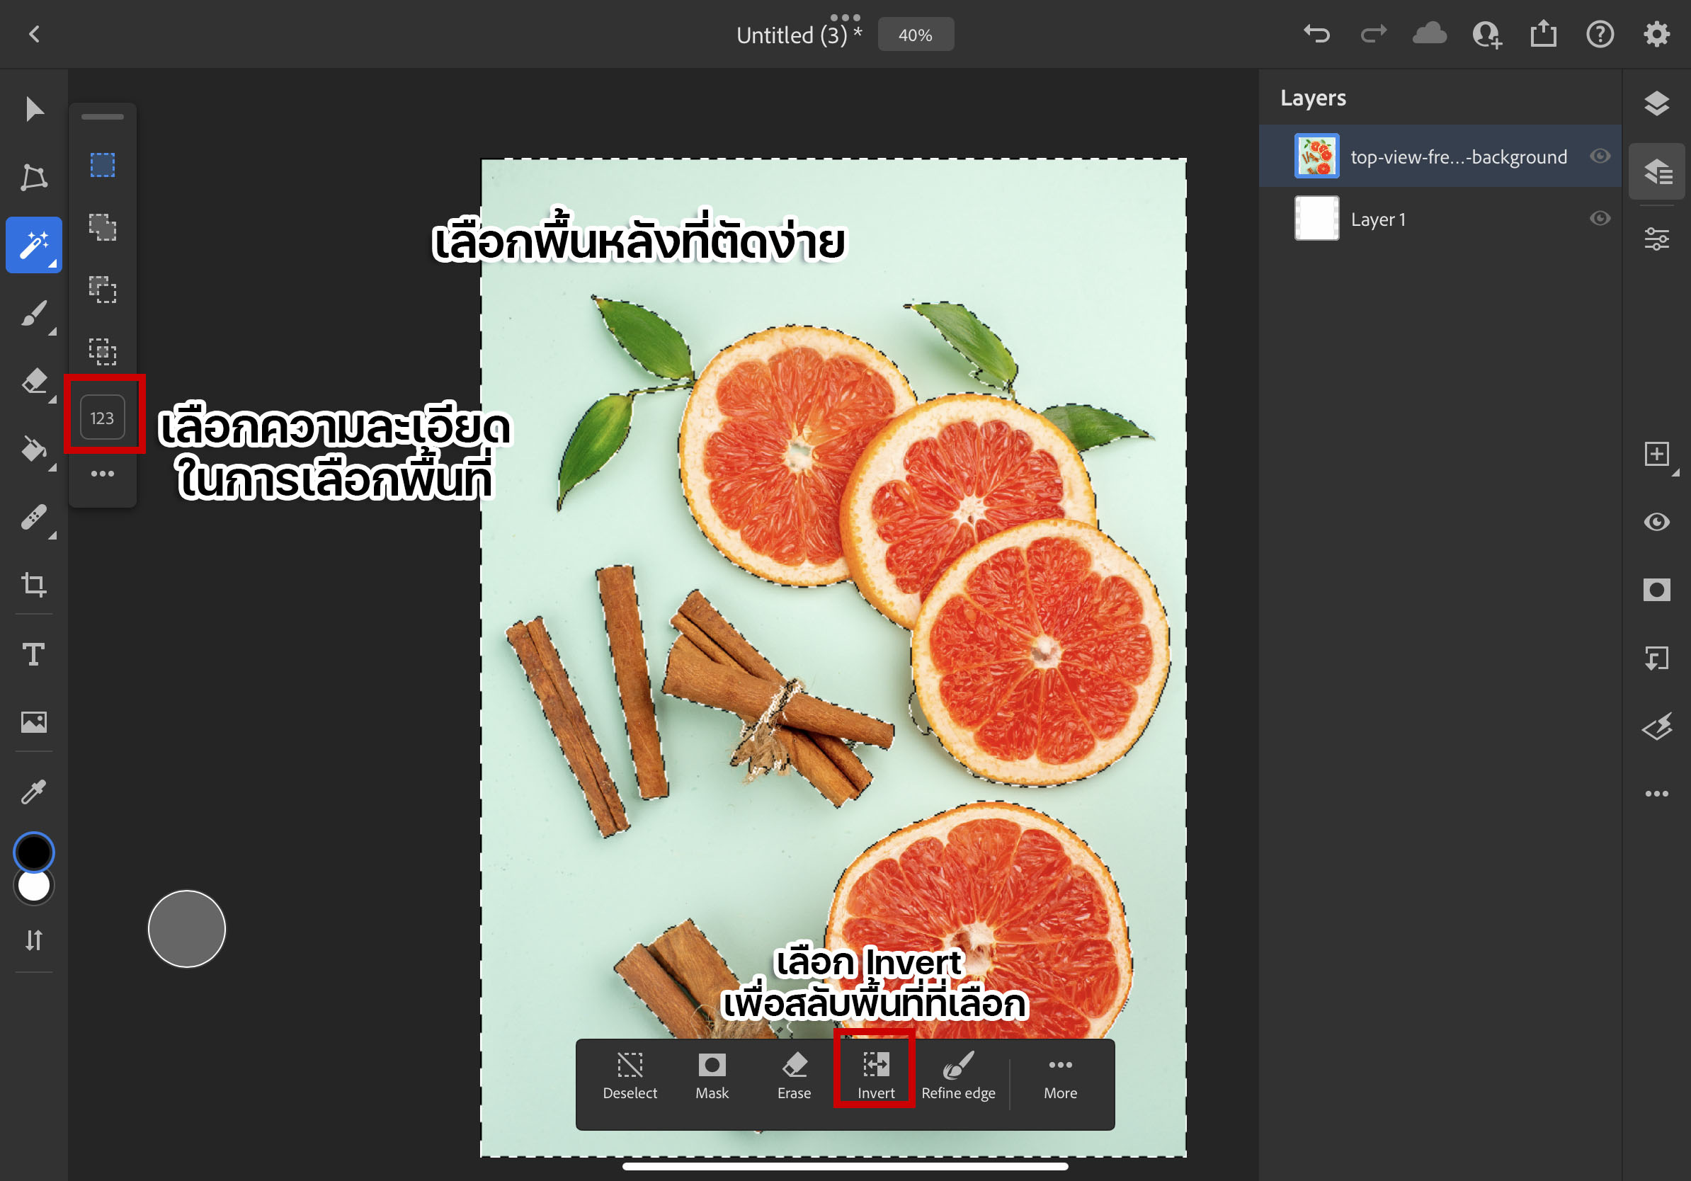1691x1181 pixels.
Task: Open More options in selection action bar
Action: pyautogui.click(x=1060, y=1075)
